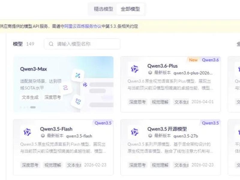Switch to the 精选模型 tab

103,9
